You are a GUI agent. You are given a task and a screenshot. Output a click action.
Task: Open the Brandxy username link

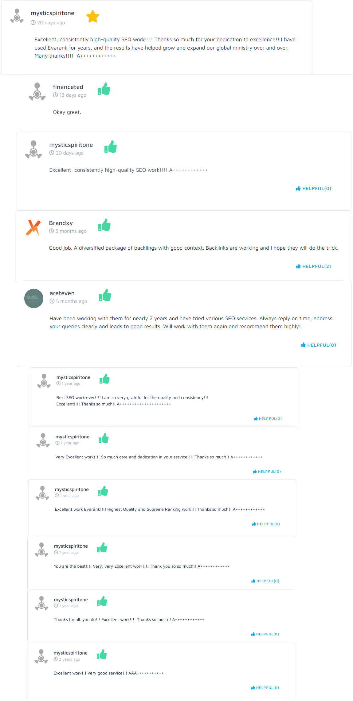coord(61,223)
